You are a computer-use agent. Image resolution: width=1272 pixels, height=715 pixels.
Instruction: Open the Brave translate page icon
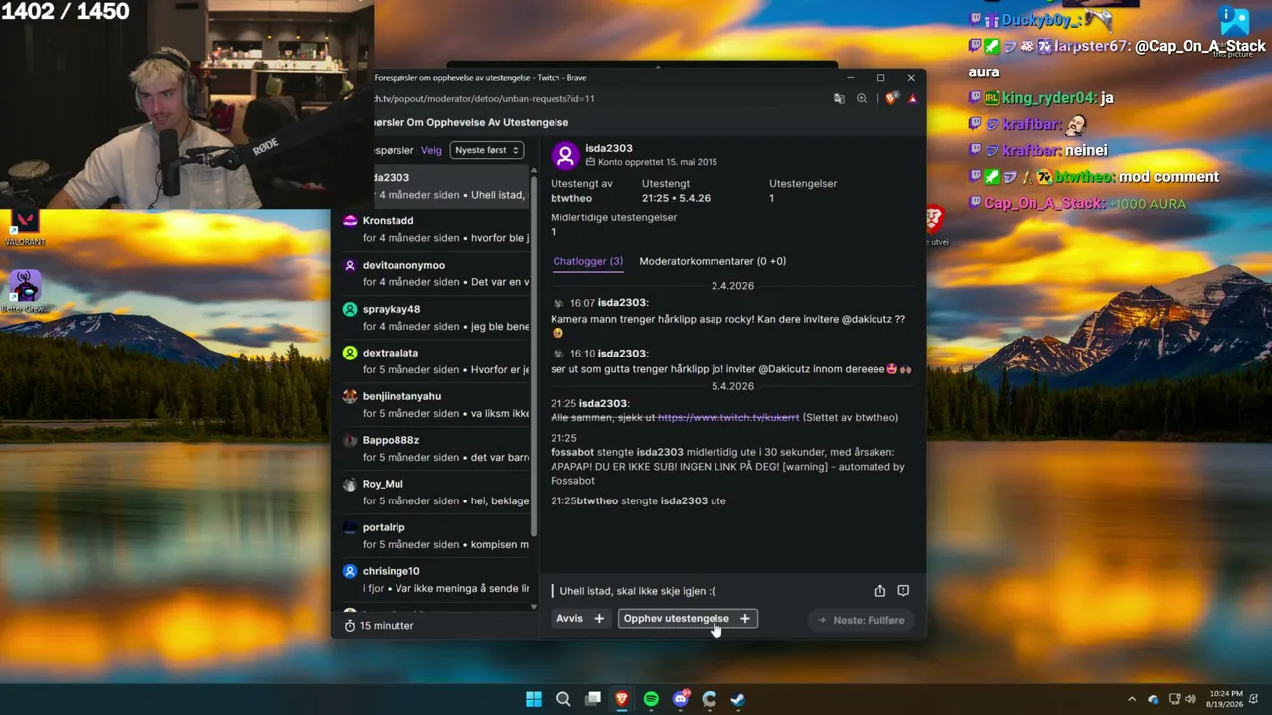coord(840,99)
